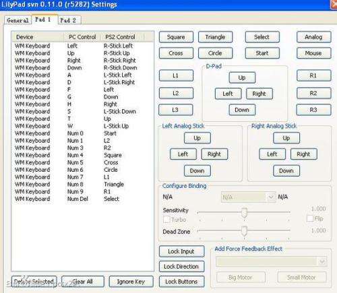Select the R-Stick Up binding row

point(83,53)
